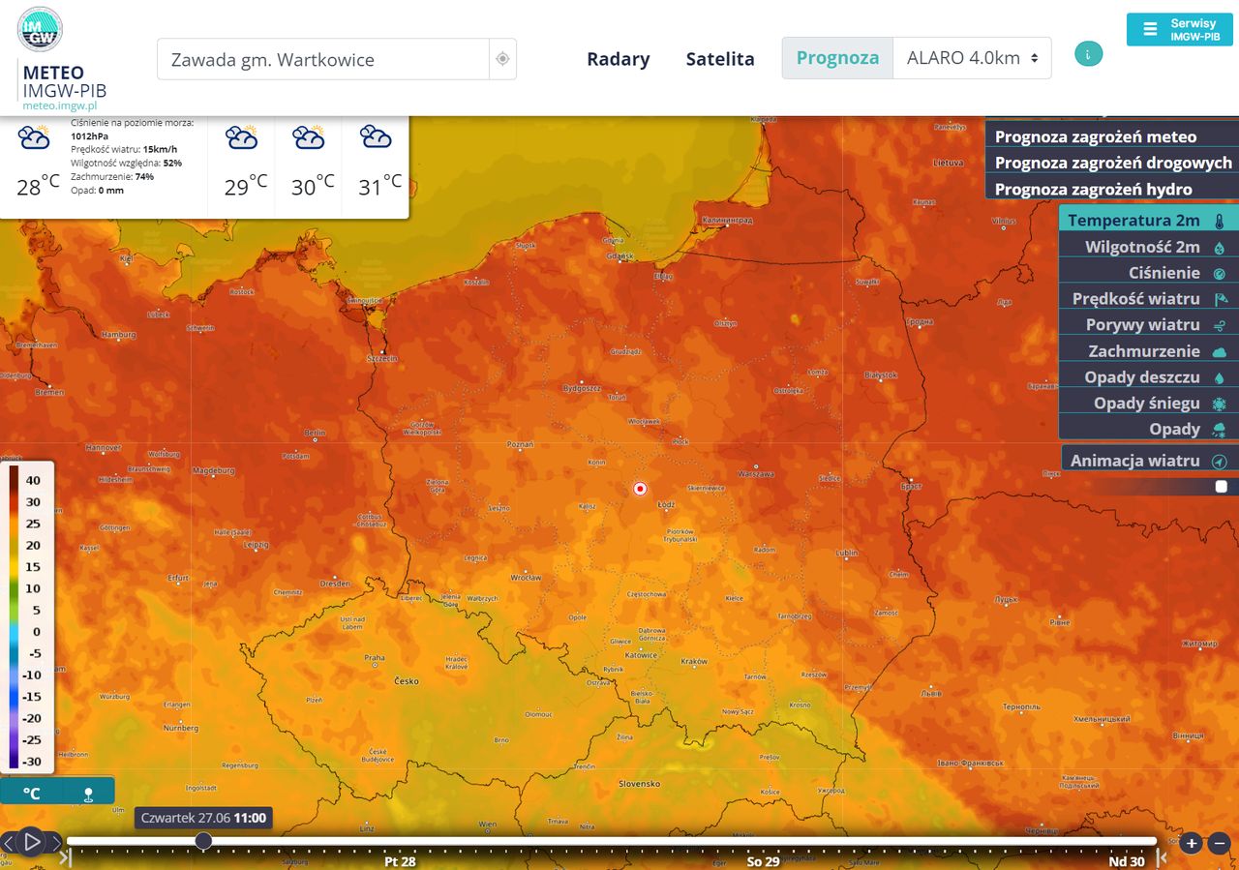
Task: Click the geolocation target icon in search box
Action: coord(502,59)
